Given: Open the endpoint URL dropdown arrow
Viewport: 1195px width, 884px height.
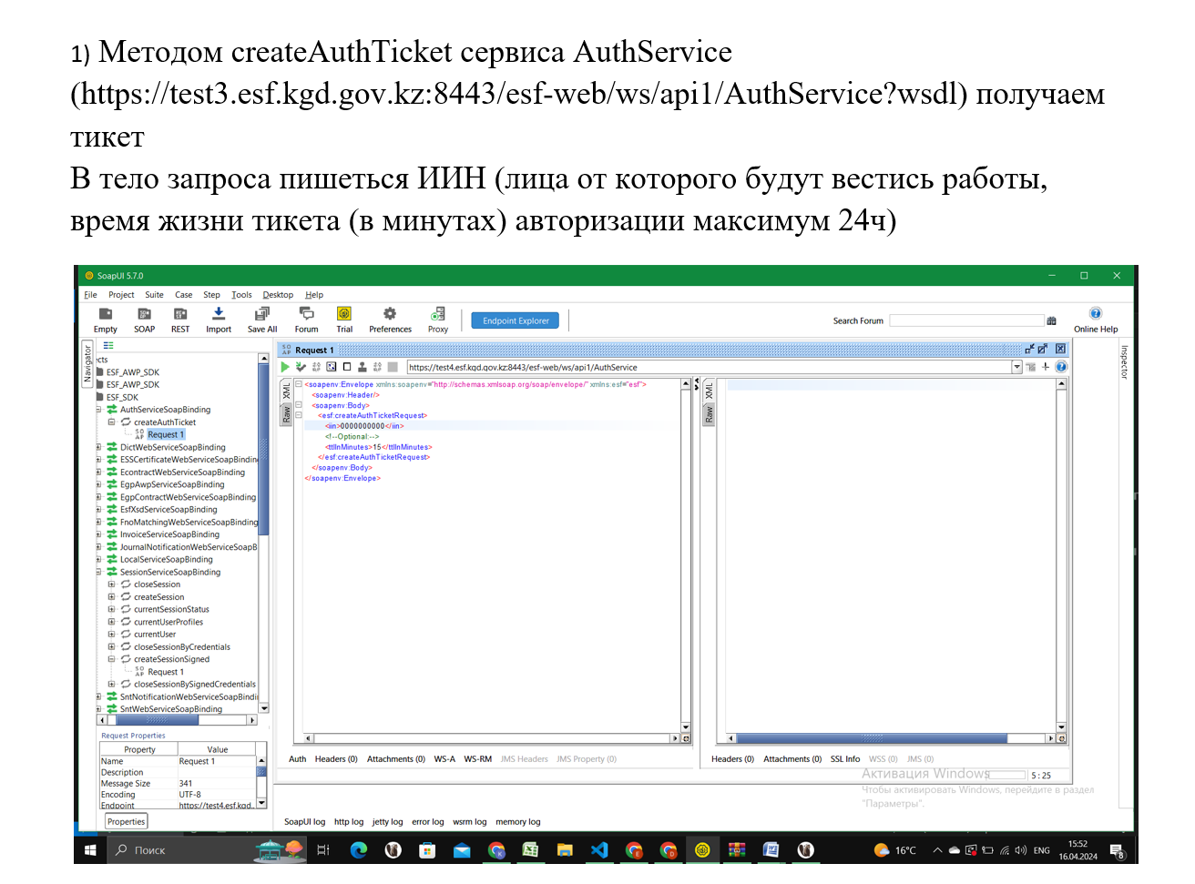Looking at the screenshot, I should click(1016, 367).
